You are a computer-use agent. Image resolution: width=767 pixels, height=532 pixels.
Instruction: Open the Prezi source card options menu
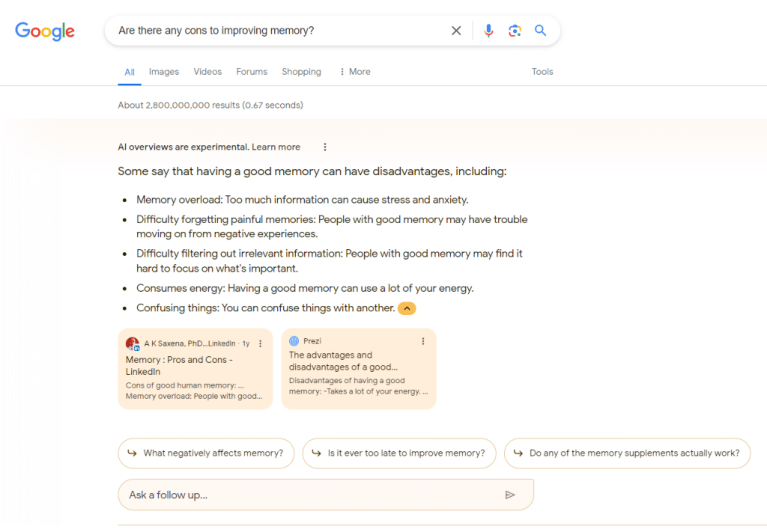[x=423, y=341]
